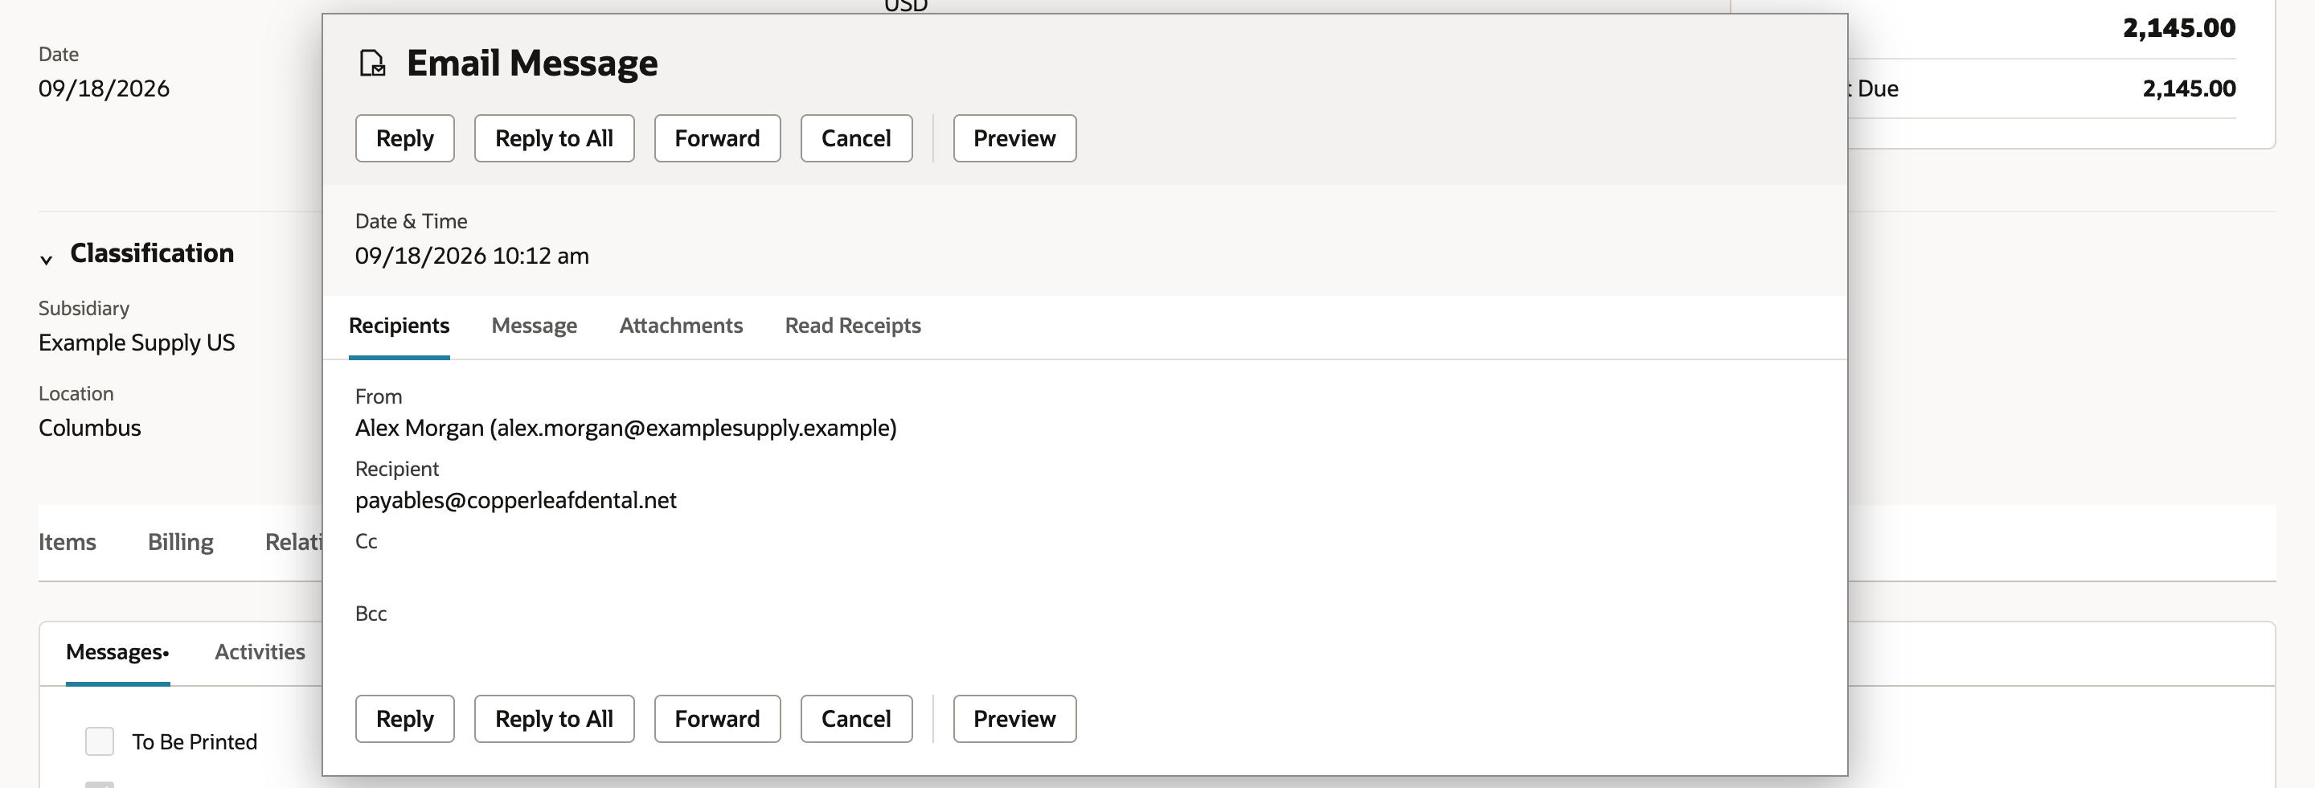The height and width of the screenshot is (788, 2315).
Task: Open the Message tab
Action: (x=534, y=326)
